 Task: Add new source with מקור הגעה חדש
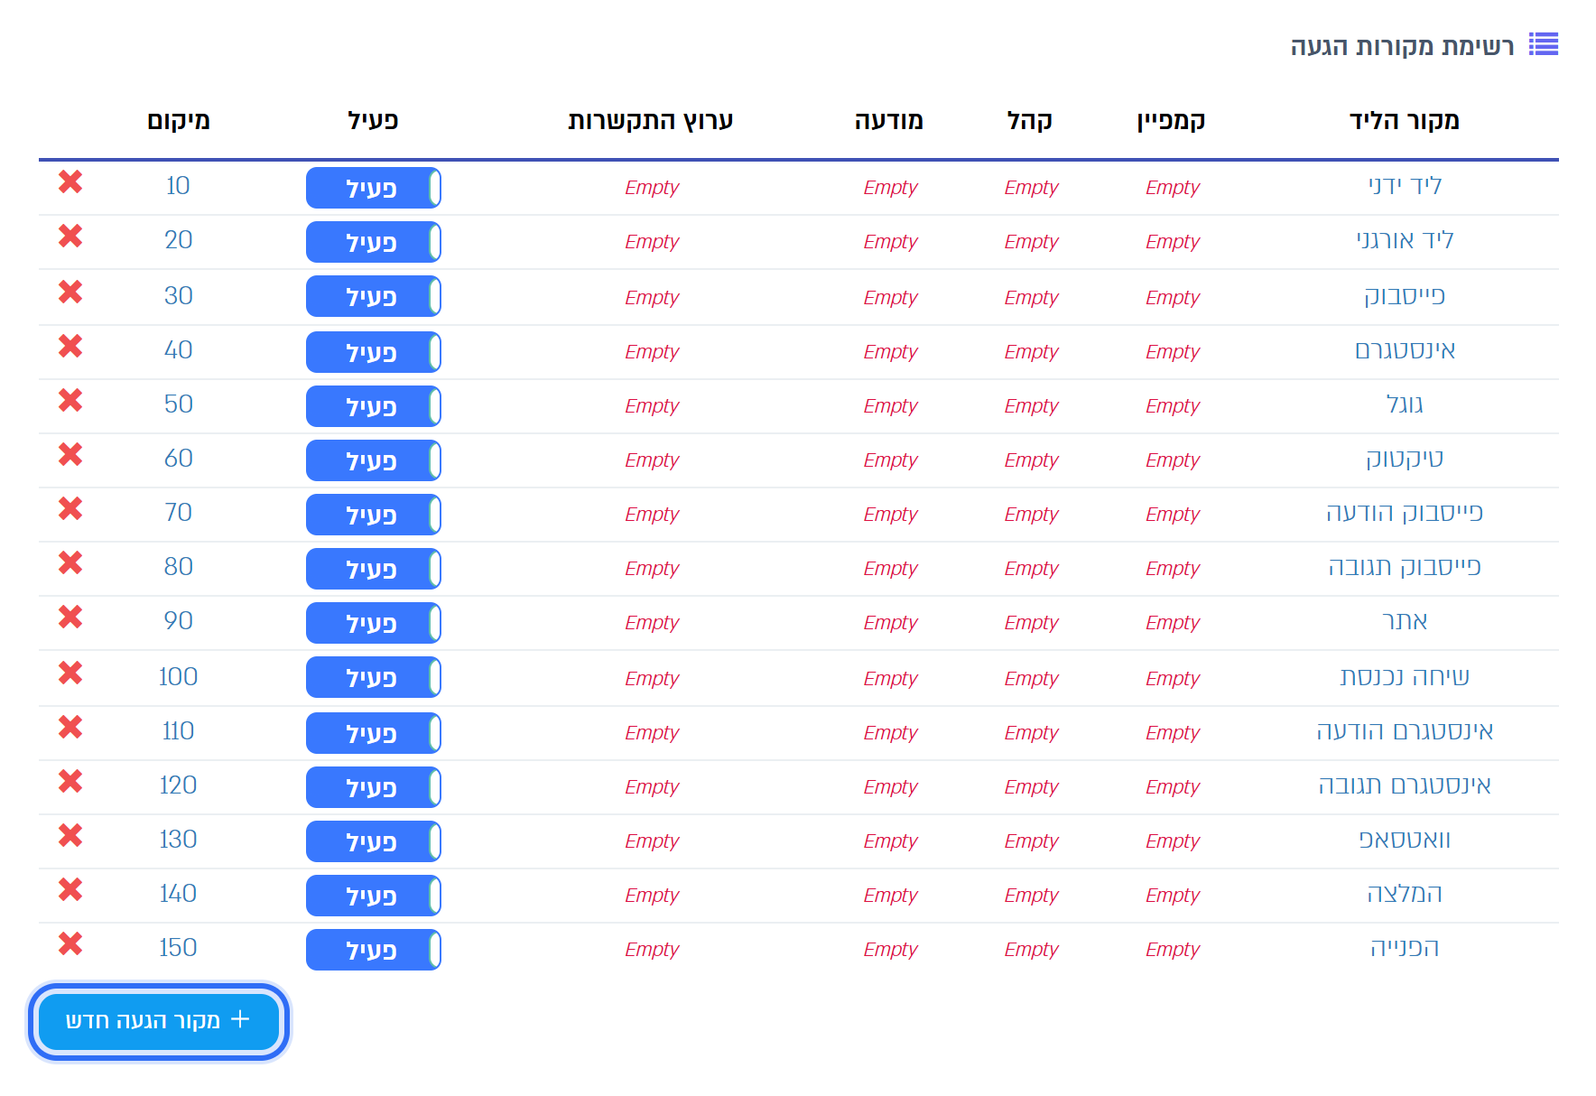(159, 1022)
